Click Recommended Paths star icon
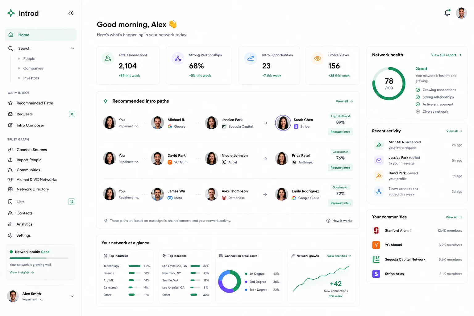Screen dimensions: 474x316 [x=10, y=103]
